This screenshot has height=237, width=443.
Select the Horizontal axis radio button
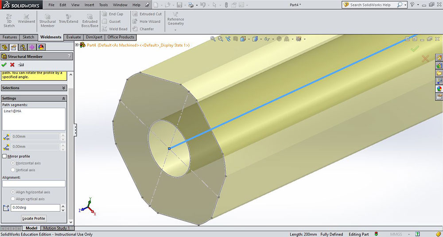(13, 163)
